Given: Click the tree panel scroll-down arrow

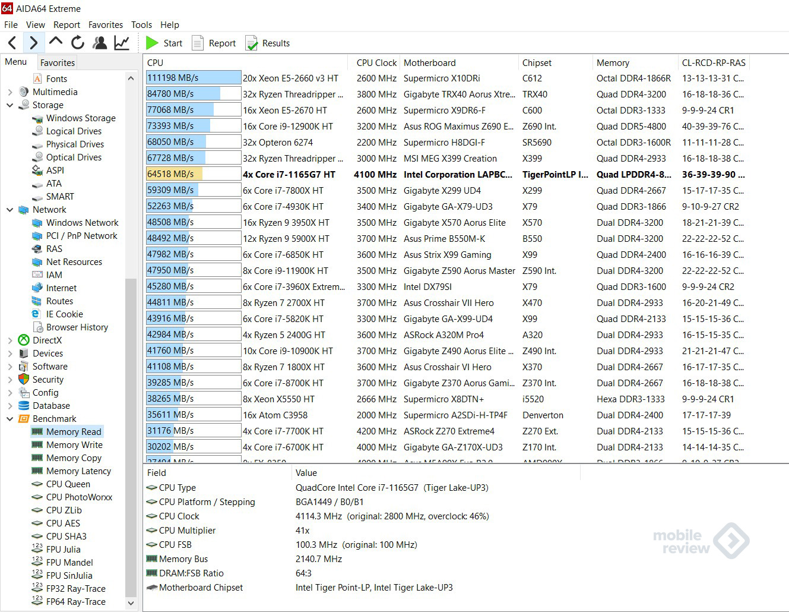Looking at the screenshot, I should [x=131, y=602].
